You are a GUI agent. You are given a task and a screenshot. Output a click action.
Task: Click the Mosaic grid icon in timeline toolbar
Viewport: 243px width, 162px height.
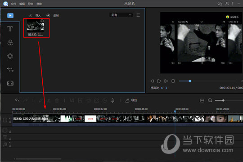88,100
